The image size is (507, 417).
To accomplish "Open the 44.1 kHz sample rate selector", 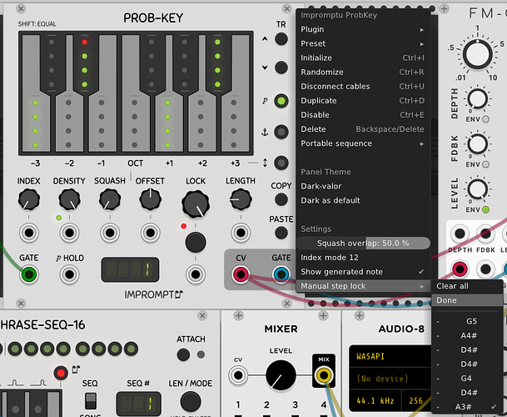I will (375, 401).
